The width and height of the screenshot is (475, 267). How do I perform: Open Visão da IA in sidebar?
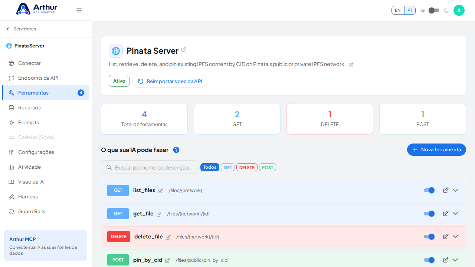[46, 182]
